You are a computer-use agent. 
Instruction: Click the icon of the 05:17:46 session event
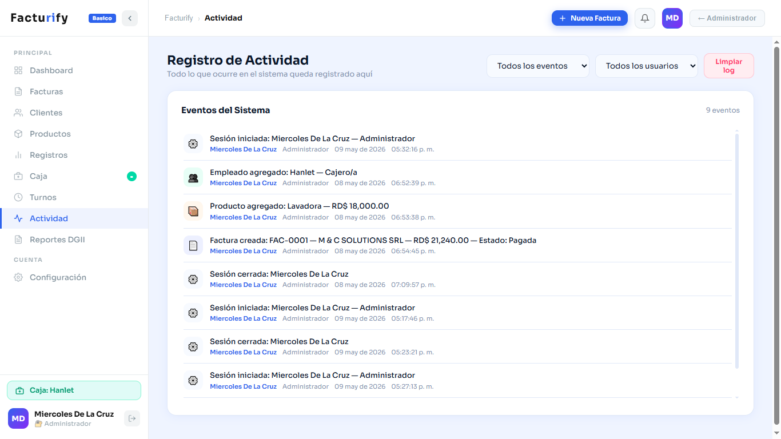pyautogui.click(x=193, y=313)
